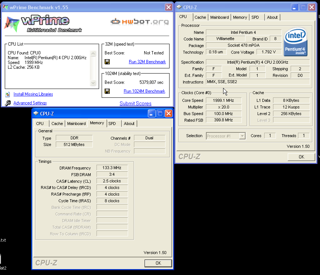Click the 1024M Best Score 5379,807 sec
The height and width of the screenshot is (275, 320).
coord(152,82)
